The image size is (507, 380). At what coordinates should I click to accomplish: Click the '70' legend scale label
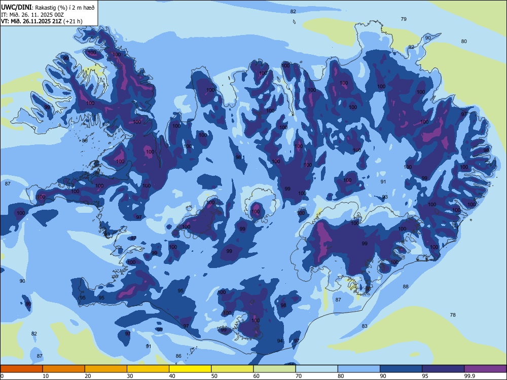299,376
